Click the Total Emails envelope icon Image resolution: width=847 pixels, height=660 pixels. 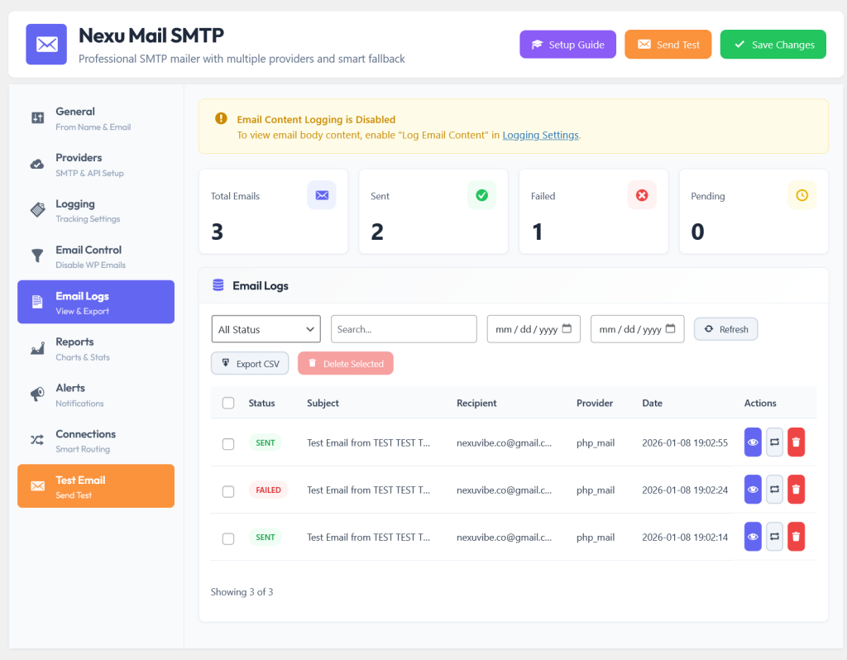pyautogui.click(x=322, y=195)
